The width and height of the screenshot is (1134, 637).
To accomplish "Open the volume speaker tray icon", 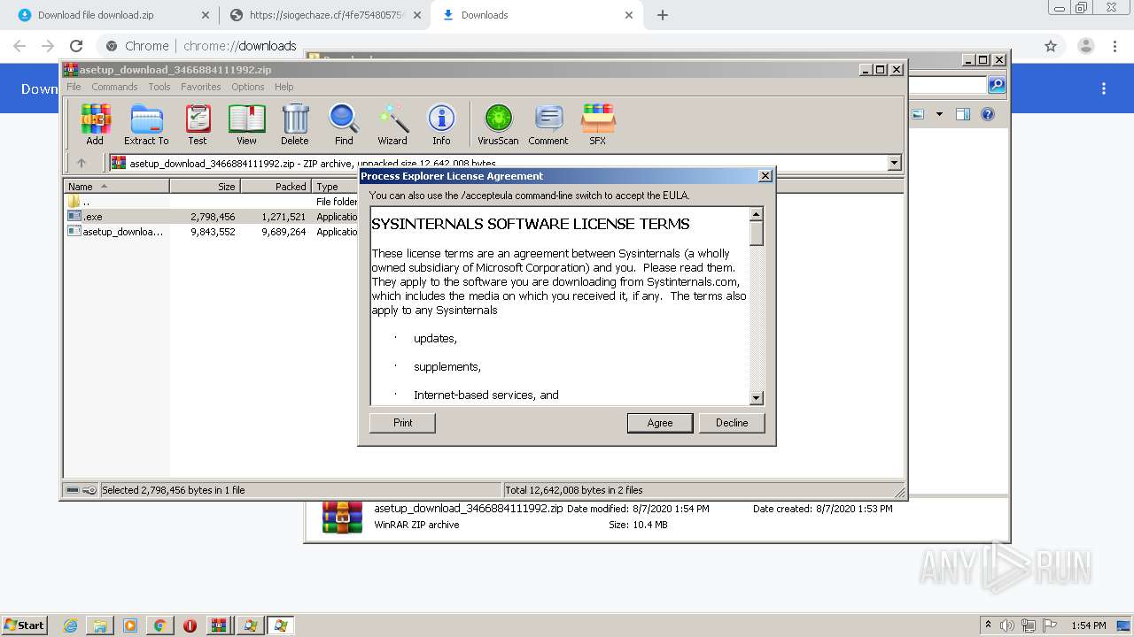I will (x=1009, y=625).
